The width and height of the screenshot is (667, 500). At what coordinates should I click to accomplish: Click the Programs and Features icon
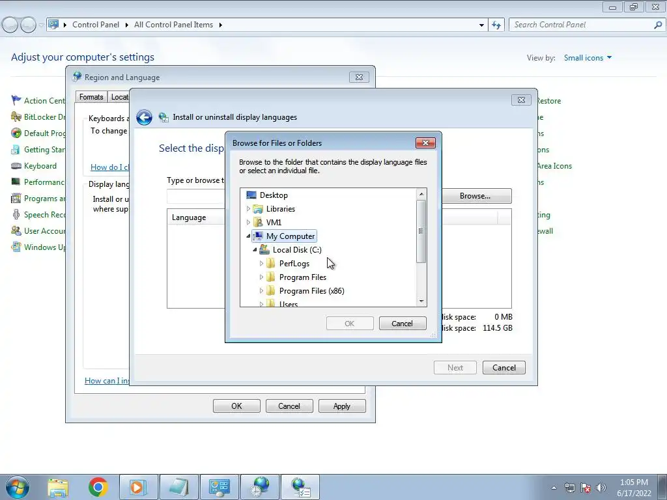coord(16,198)
